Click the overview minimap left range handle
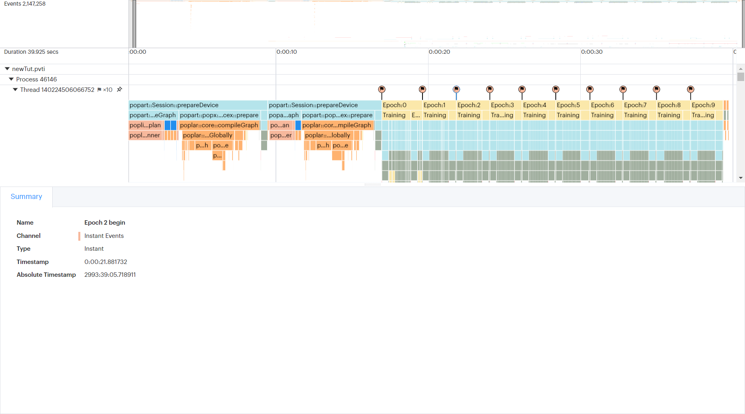This screenshot has width=745, height=414. point(134,24)
